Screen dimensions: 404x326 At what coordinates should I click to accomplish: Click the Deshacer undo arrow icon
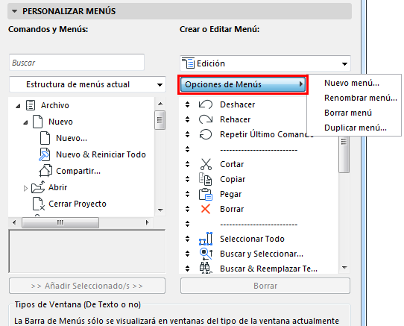point(206,104)
